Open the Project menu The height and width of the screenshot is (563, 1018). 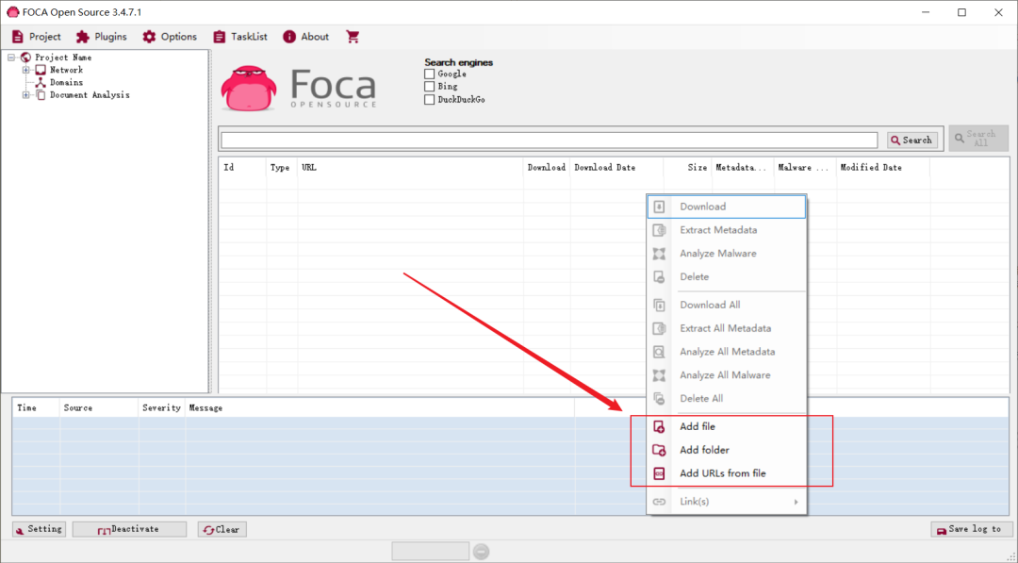coord(37,37)
